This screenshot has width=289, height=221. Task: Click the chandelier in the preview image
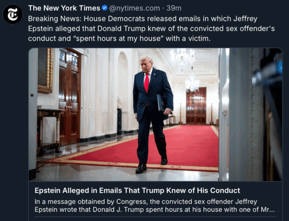182,59
